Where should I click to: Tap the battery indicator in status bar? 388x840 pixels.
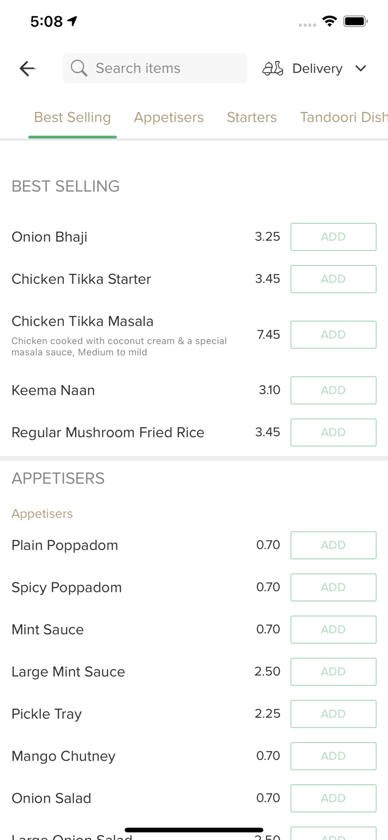(355, 20)
